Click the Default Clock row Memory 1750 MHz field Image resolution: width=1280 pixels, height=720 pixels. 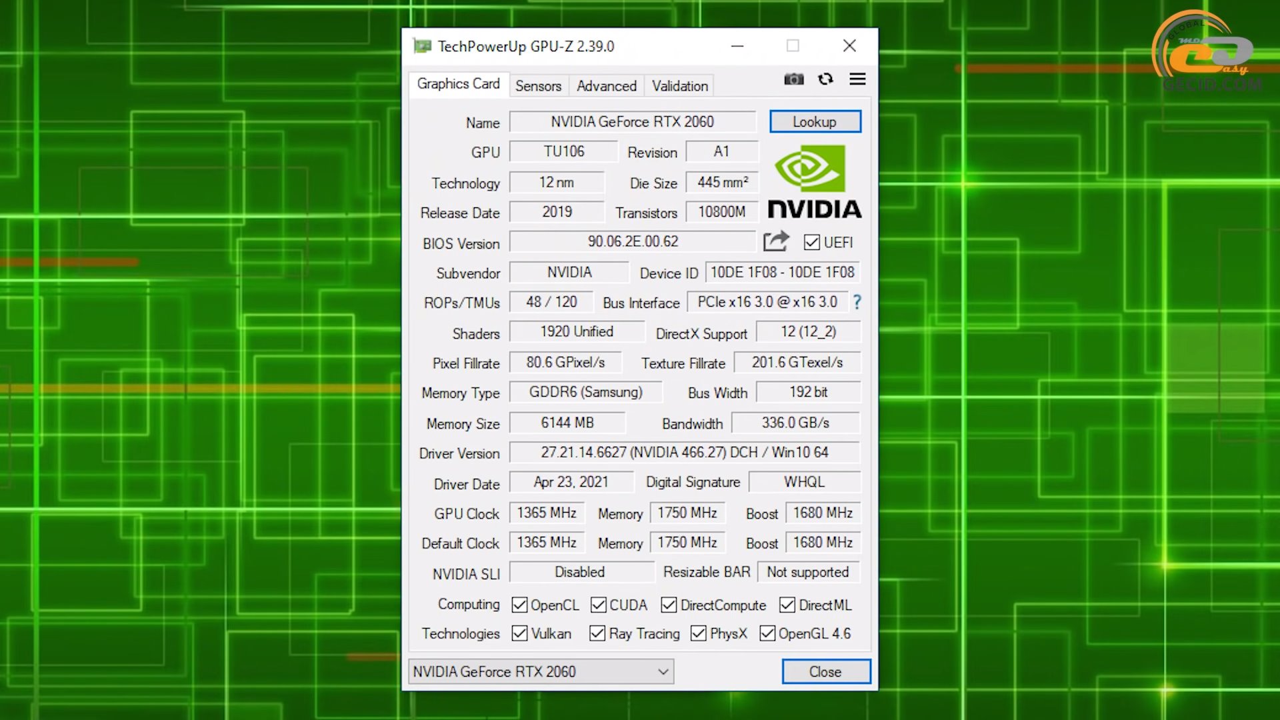coord(687,543)
